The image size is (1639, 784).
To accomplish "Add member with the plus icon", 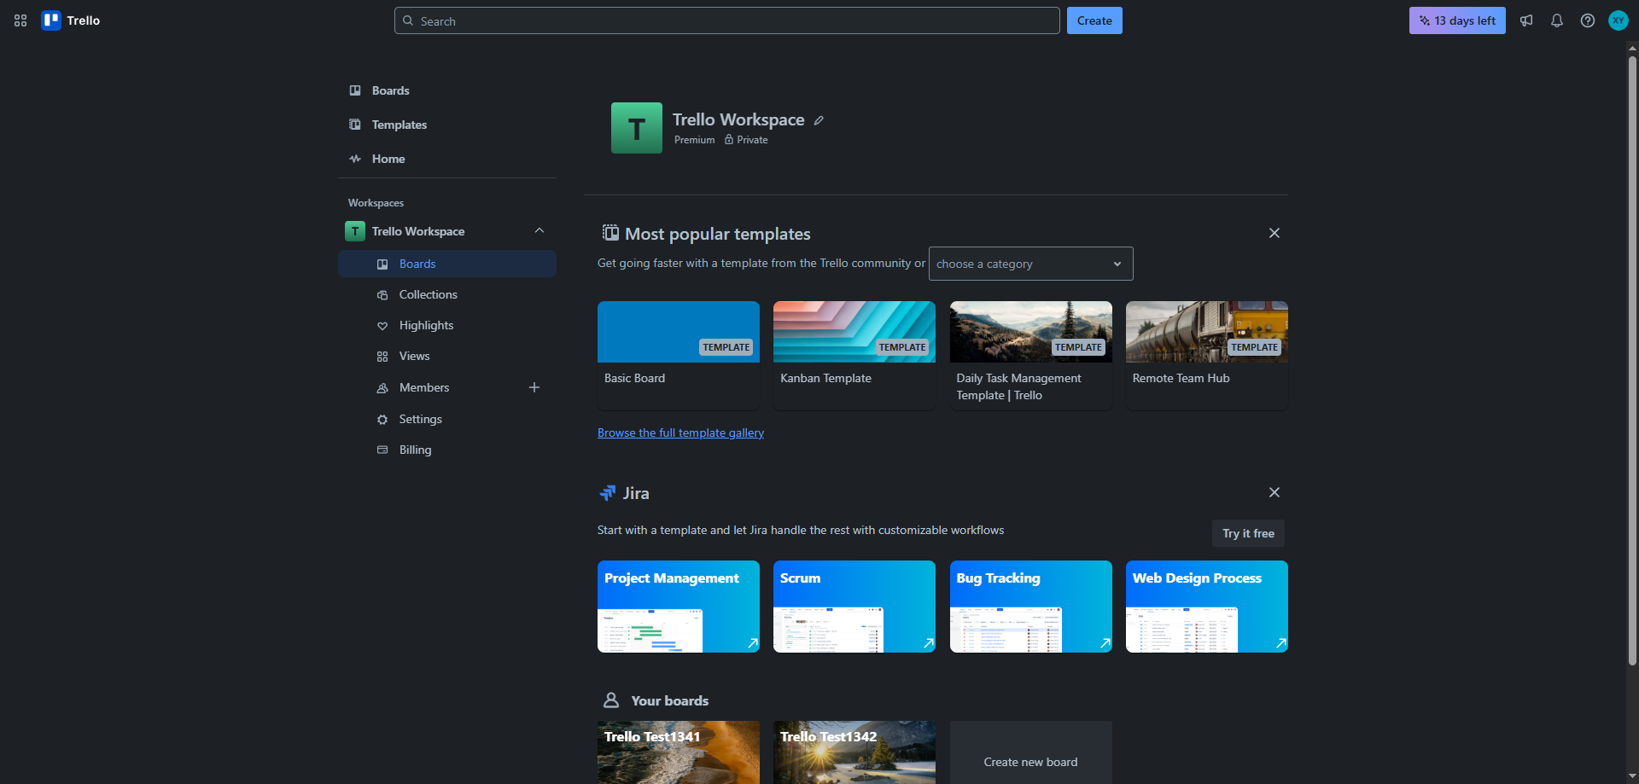I will pos(534,387).
